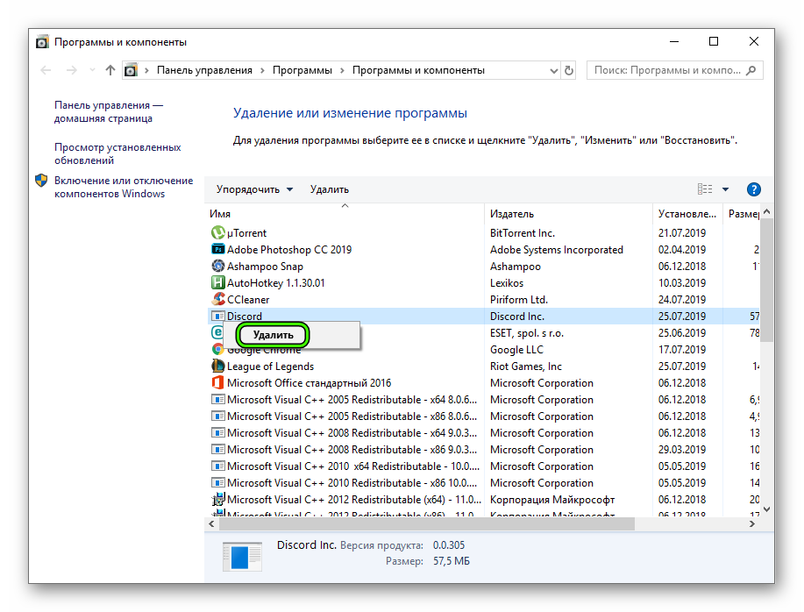This screenshot has width=804, height=612.
Task: Click the scroll right arrow
Action: [x=752, y=523]
